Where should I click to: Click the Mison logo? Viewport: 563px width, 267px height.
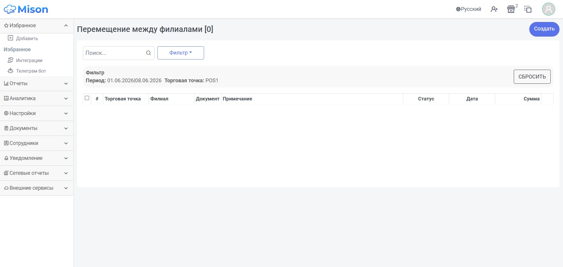tap(26, 9)
